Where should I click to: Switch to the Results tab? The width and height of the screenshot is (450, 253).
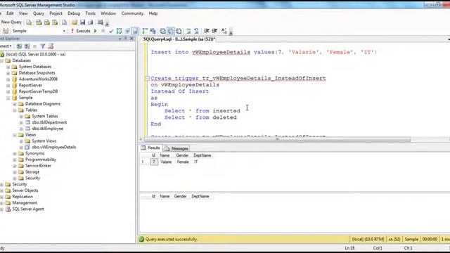pos(150,148)
